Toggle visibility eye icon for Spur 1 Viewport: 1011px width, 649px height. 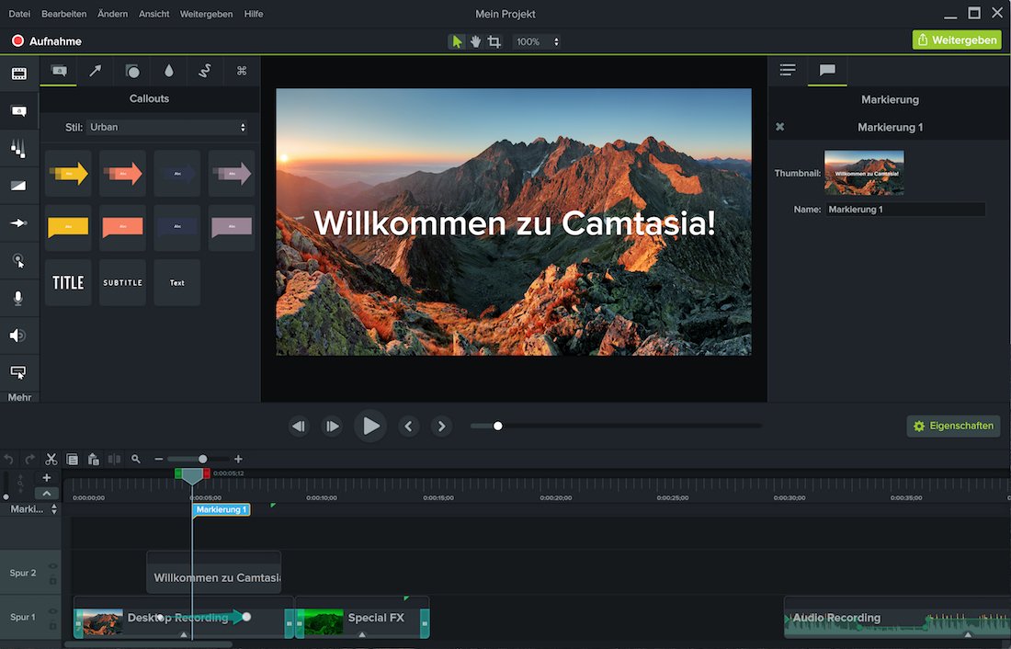click(52, 610)
